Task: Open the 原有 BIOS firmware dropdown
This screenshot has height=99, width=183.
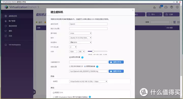Action: point(80,42)
